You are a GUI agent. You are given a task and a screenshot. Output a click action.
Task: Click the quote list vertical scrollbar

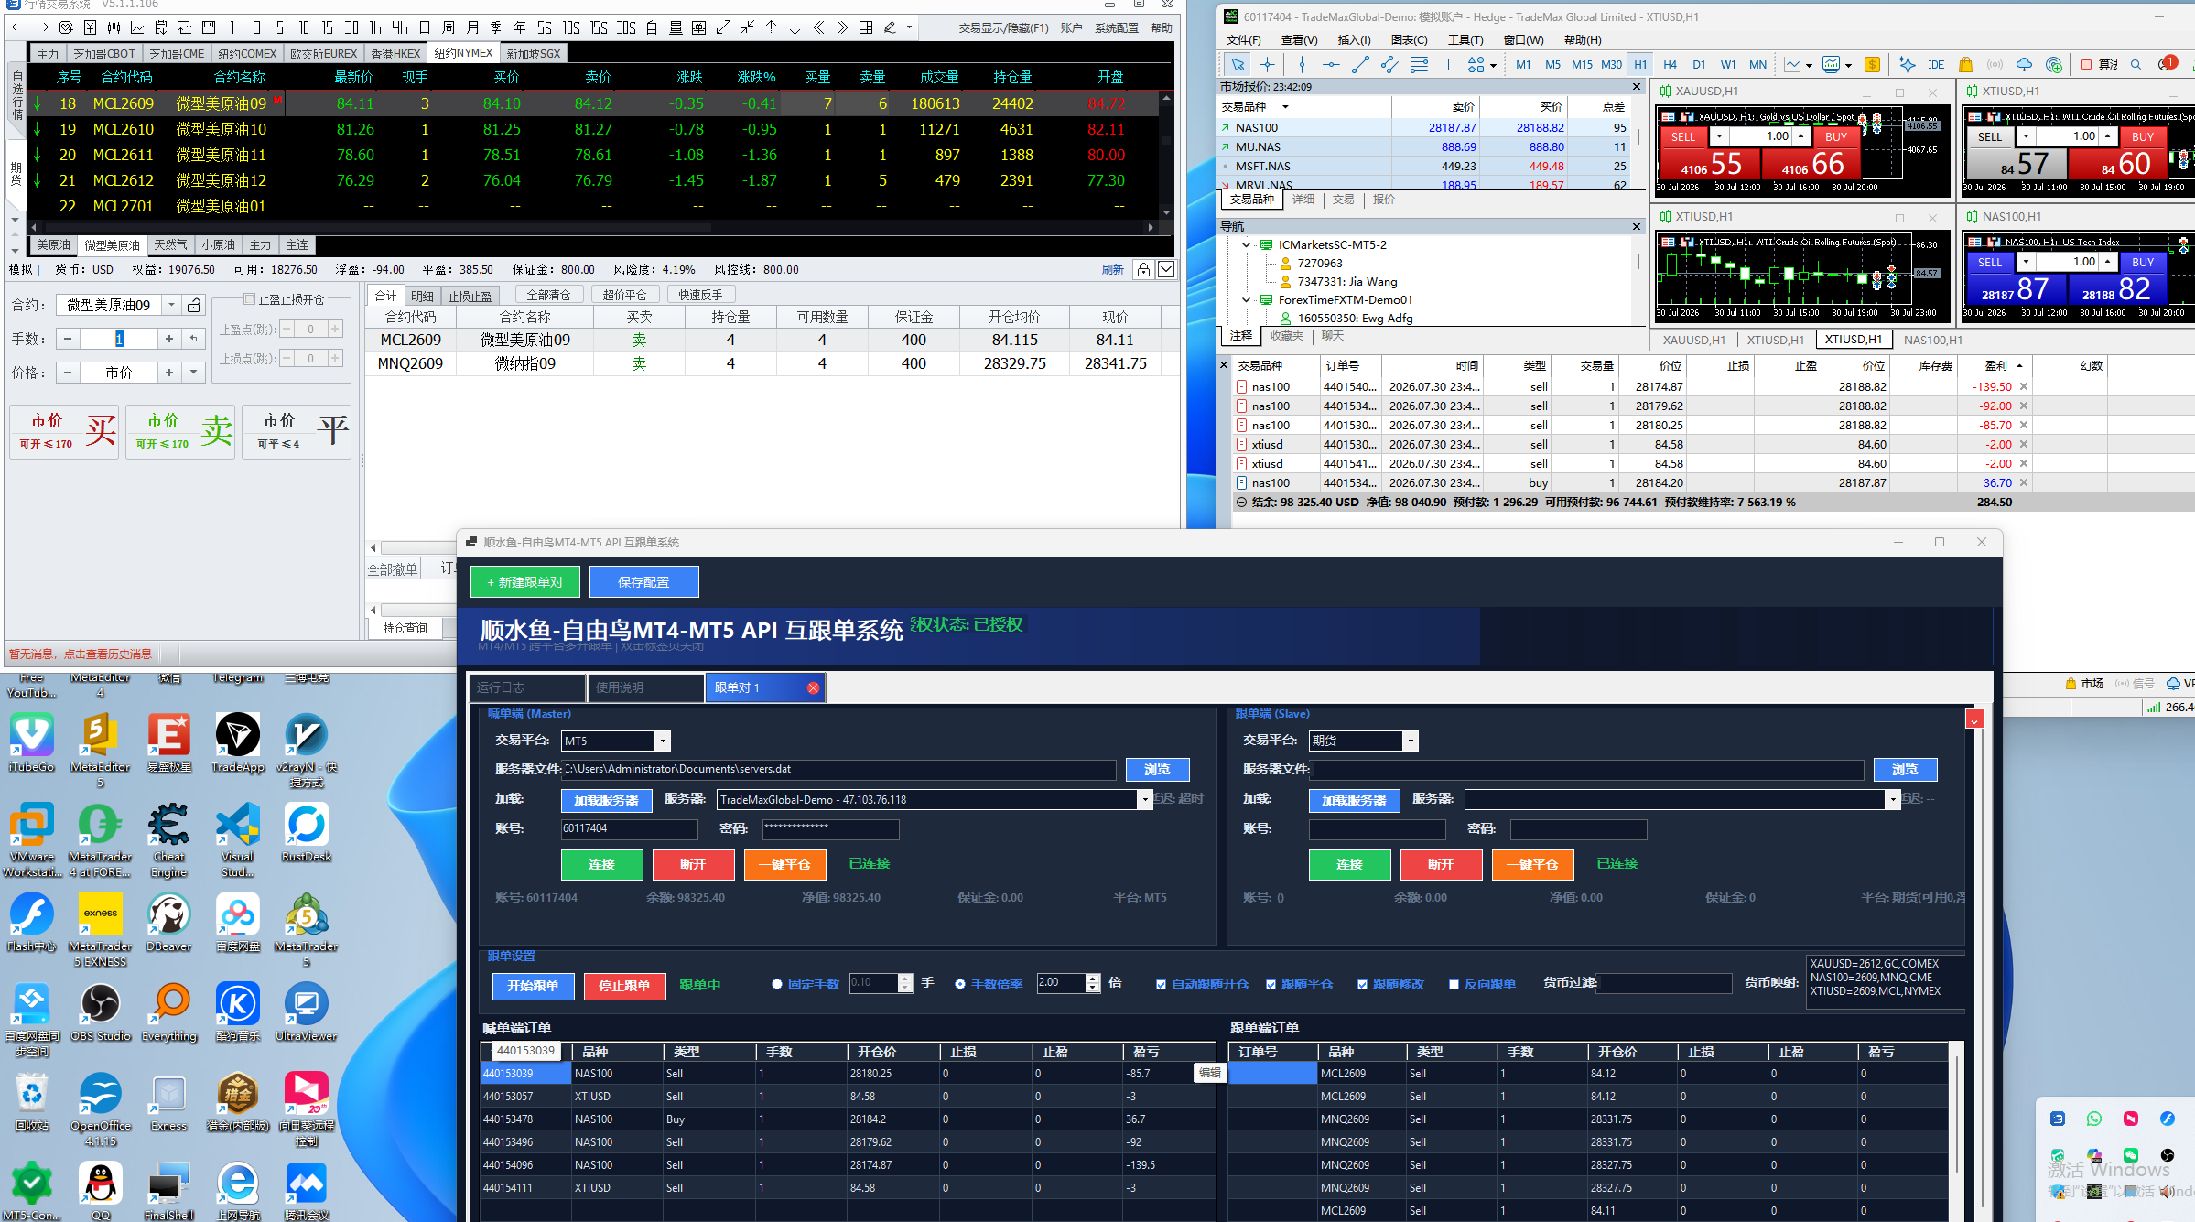coord(1166,155)
